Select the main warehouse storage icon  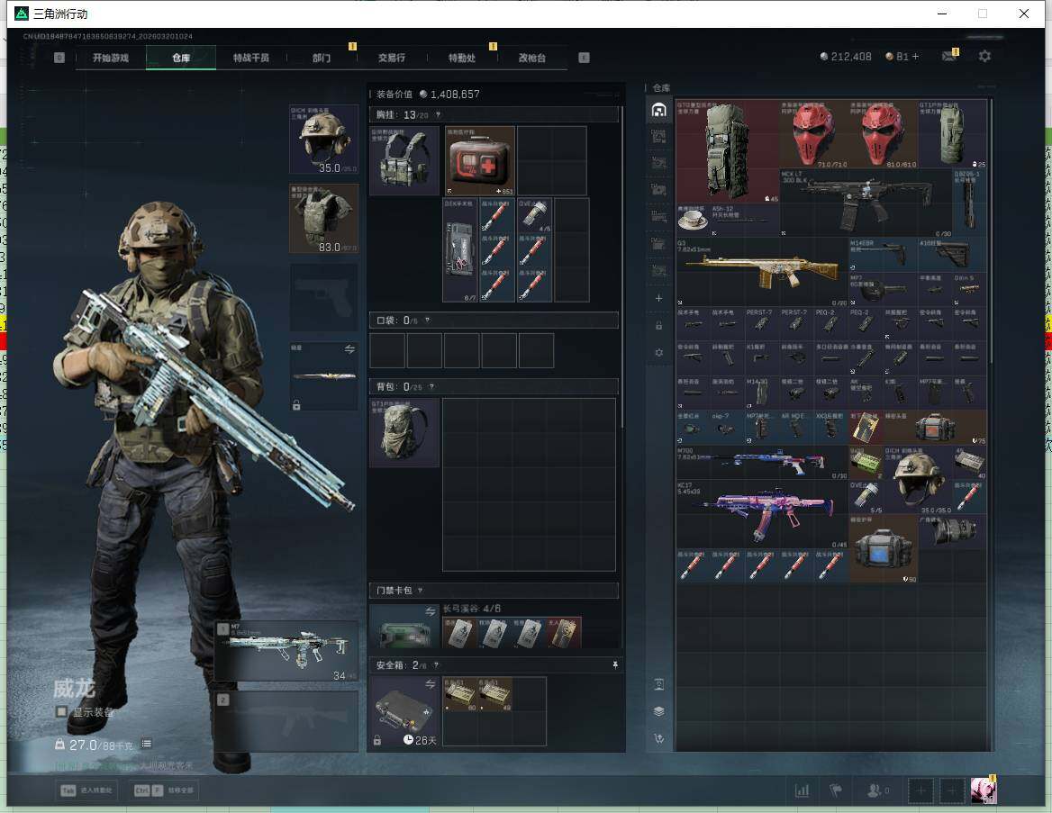[658, 110]
